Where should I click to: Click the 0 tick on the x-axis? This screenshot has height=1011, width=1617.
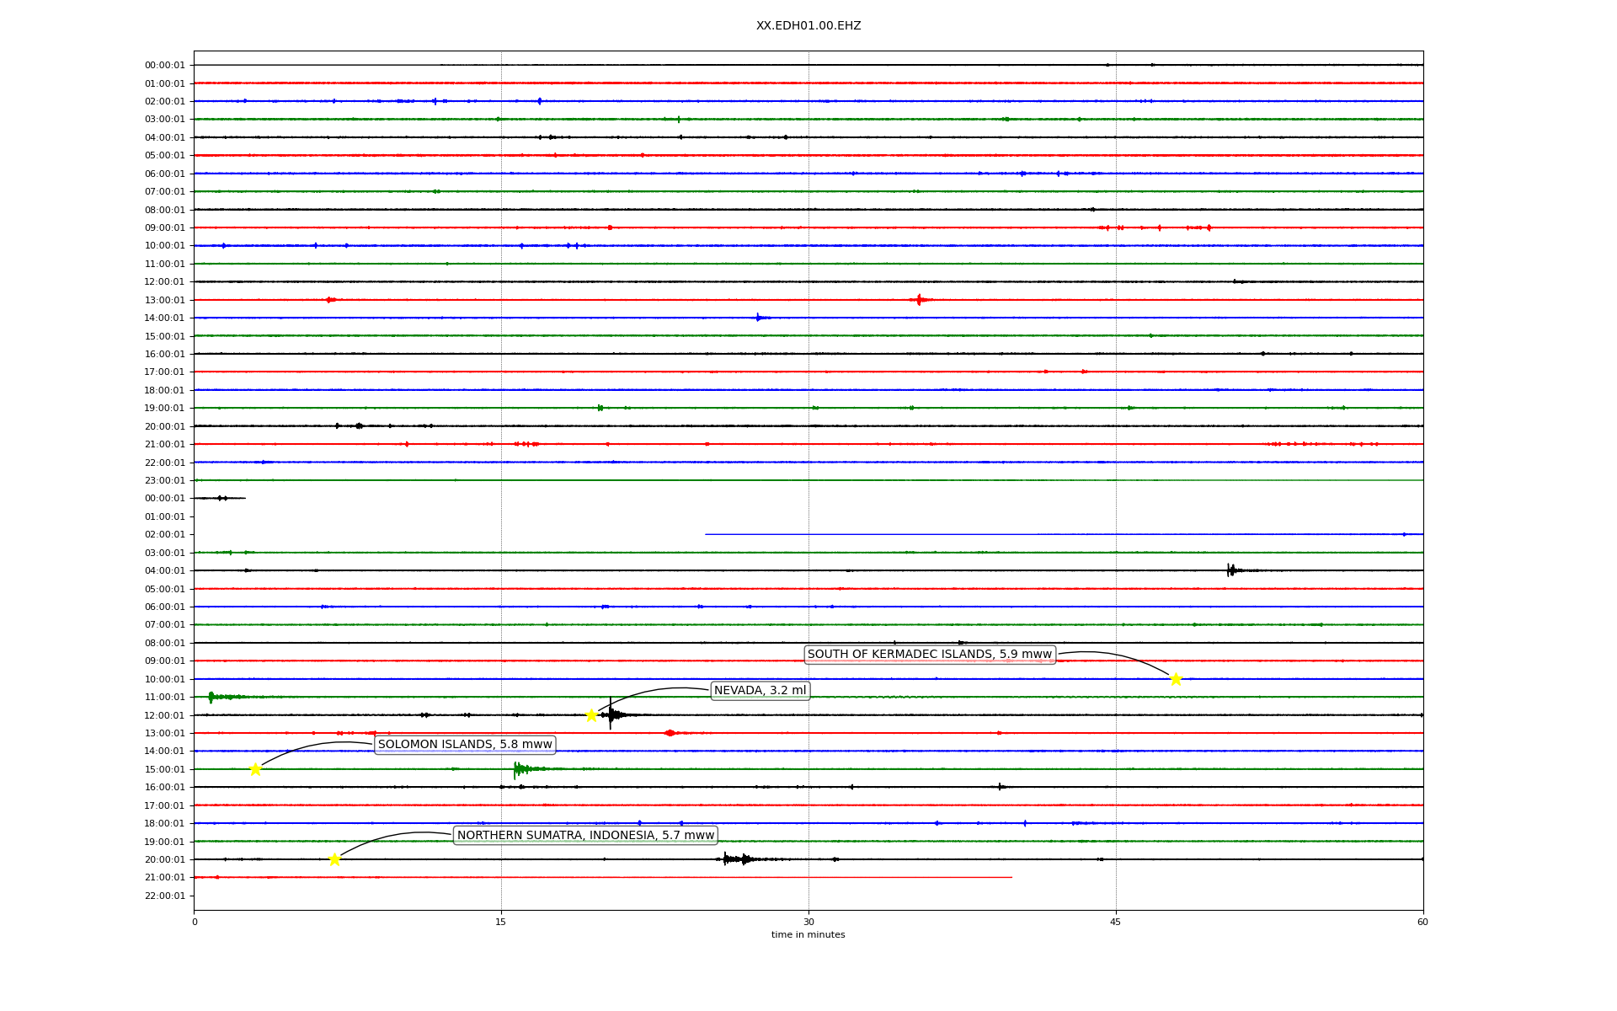pos(195,922)
